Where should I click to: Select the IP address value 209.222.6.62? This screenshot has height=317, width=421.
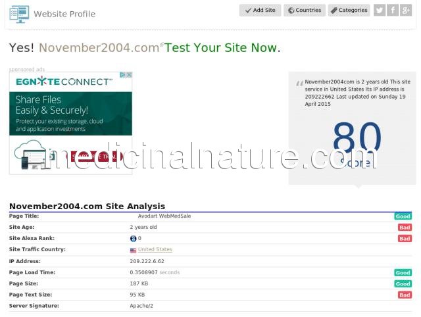[x=147, y=261]
